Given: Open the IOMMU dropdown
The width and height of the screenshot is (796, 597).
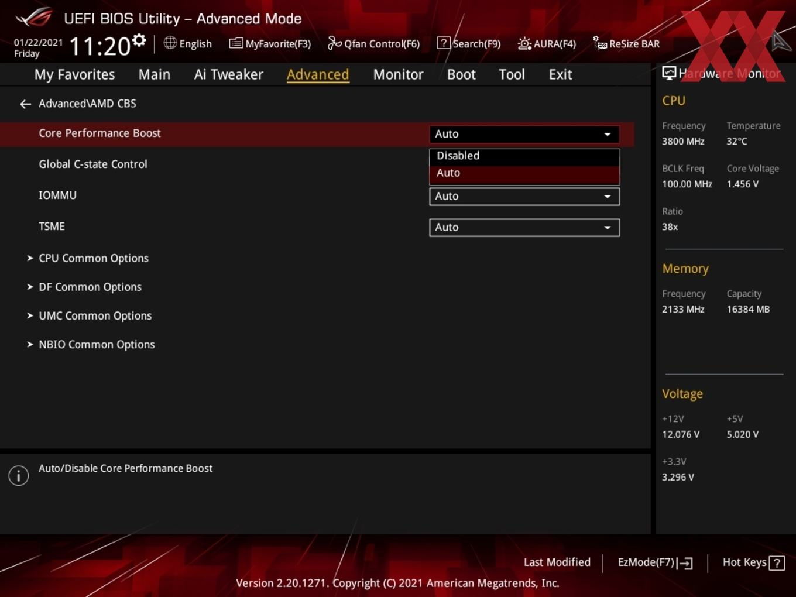Looking at the screenshot, I should 524,197.
